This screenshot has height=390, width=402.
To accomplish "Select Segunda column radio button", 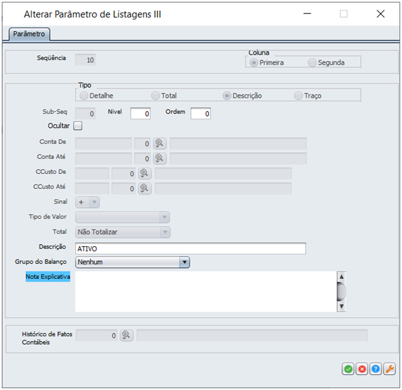I will (x=313, y=63).
